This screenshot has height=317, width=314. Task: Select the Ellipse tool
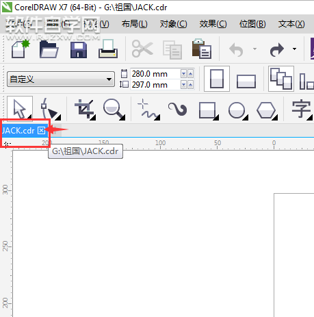pos(238,110)
